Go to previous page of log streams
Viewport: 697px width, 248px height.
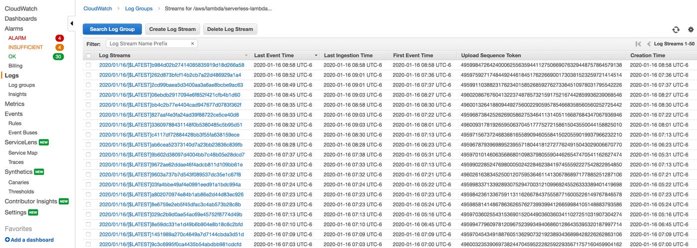click(x=649, y=44)
